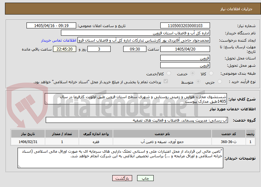Viewport: 261px width, 187px height.
Task: Click the تاریخ نیاز column header
Action: click(28, 134)
